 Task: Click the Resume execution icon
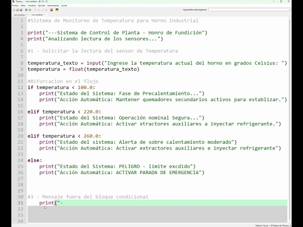tap(46, 10)
